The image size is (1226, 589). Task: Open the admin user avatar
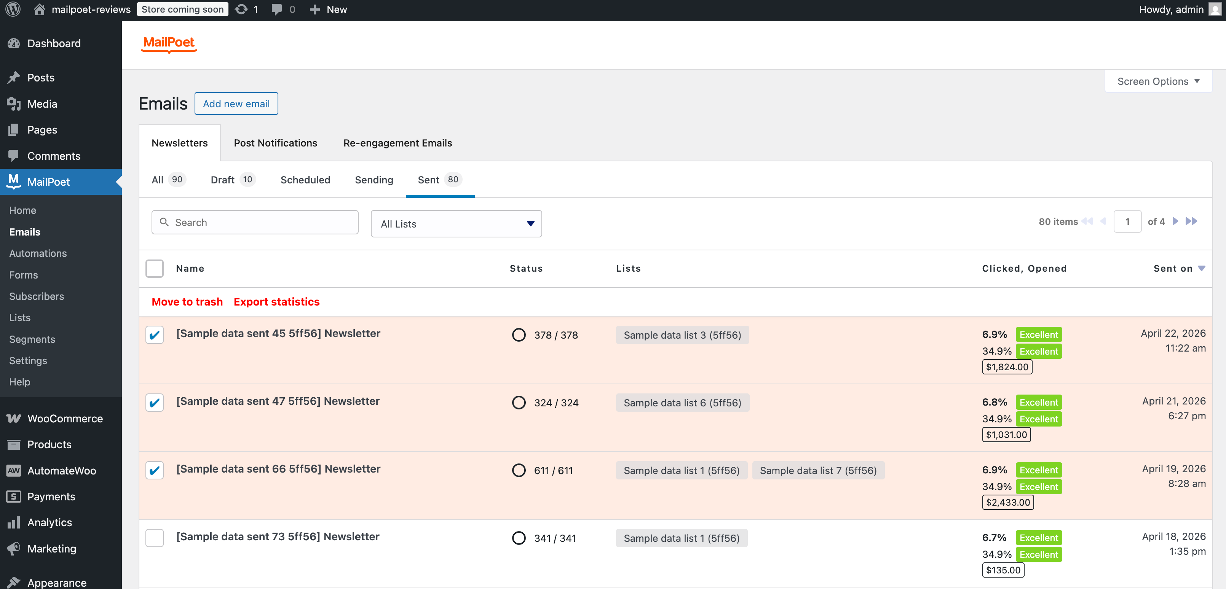click(1215, 10)
